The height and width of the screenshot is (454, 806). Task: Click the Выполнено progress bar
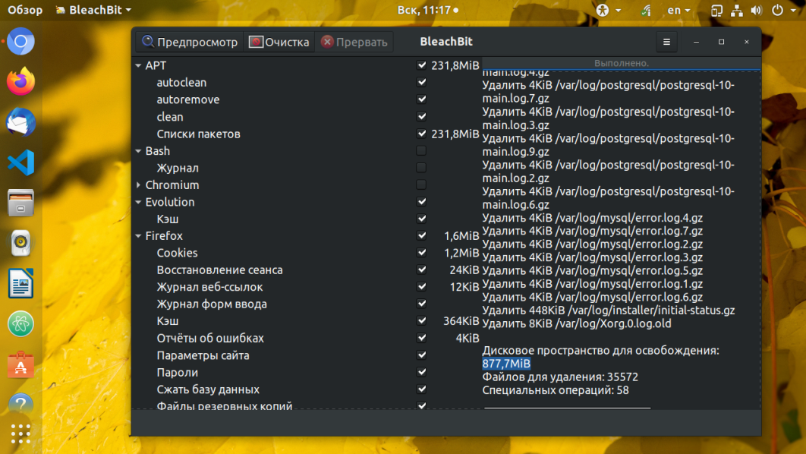point(621,63)
